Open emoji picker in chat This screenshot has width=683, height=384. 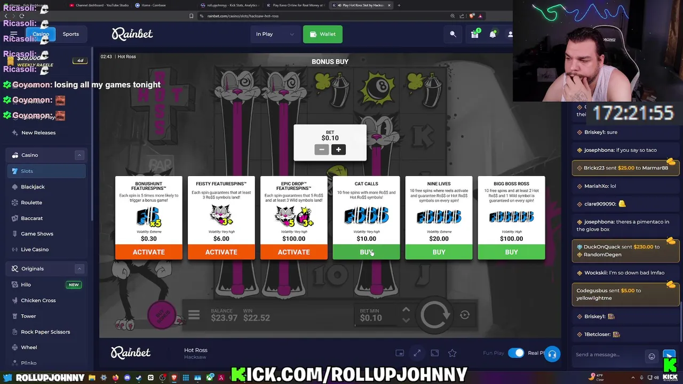652,356
